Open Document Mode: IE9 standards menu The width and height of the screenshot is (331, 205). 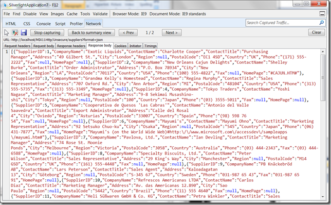(x=178, y=14)
